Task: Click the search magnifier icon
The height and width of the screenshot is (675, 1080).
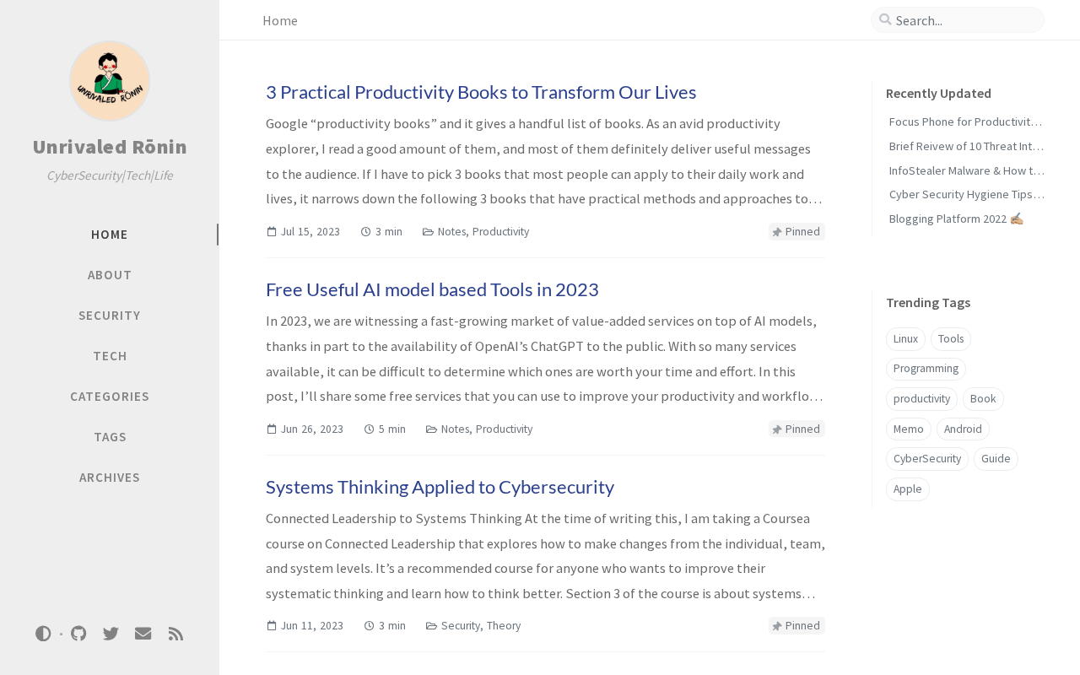Action: point(885,19)
